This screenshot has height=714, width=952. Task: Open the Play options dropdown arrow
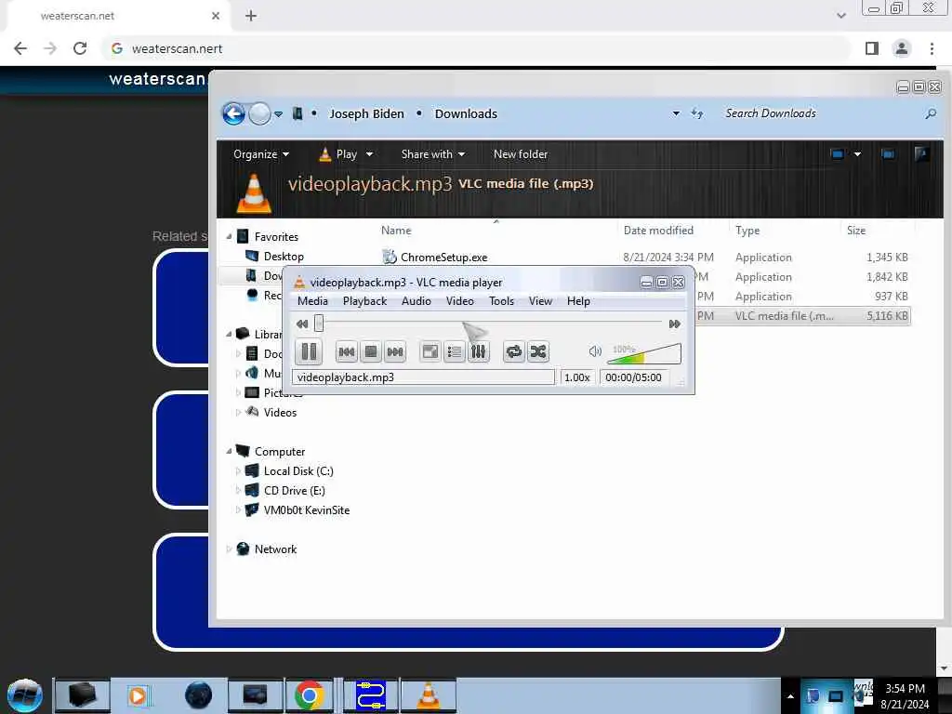369,154
